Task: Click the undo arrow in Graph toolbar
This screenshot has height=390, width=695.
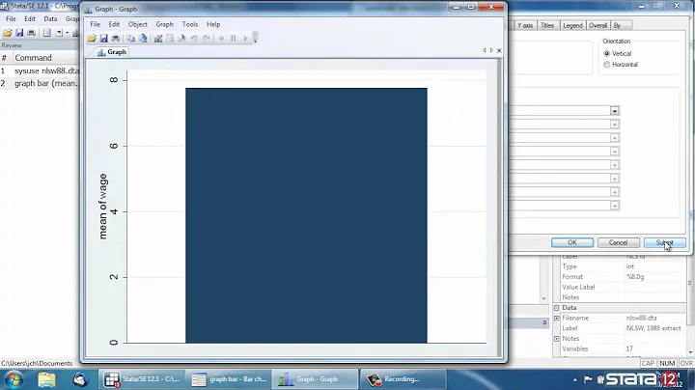Action: pyautogui.click(x=194, y=39)
